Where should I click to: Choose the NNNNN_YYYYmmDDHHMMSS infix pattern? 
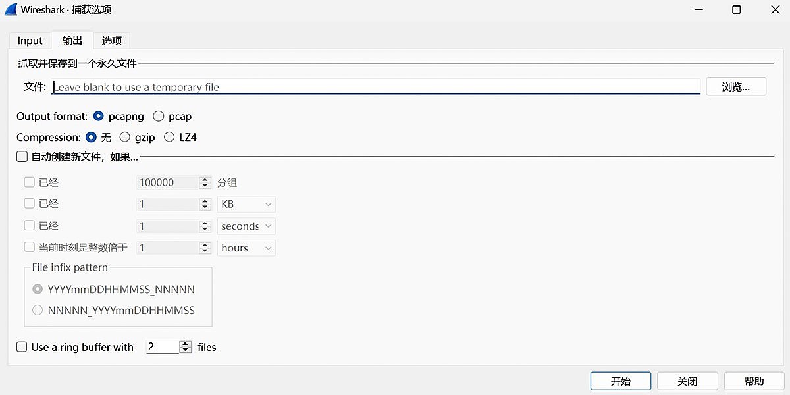coord(38,310)
